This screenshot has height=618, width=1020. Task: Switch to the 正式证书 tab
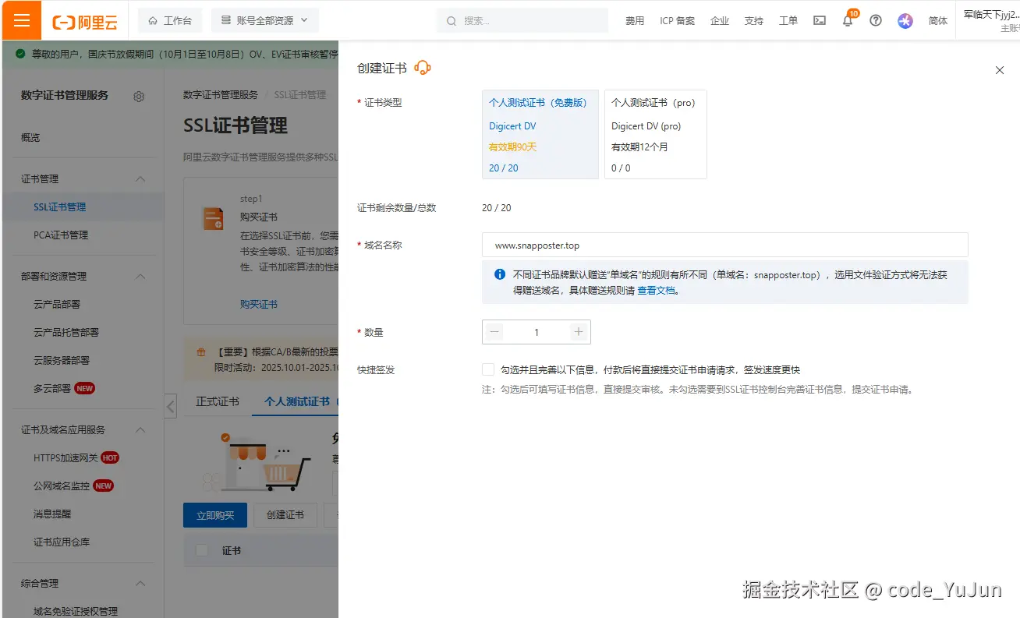218,401
